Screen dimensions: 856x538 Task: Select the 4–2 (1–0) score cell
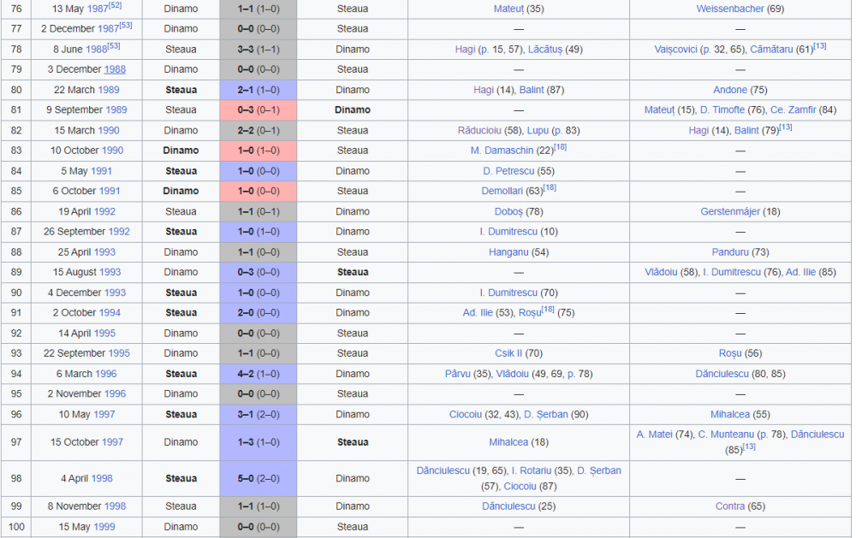(x=259, y=374)
